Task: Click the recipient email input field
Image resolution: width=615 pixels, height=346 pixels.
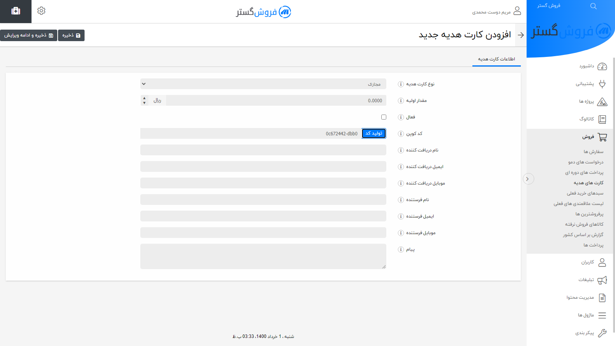Action: [263, 166]
